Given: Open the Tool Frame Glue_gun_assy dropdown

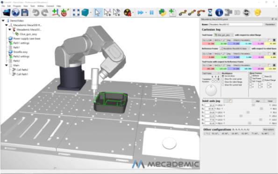Looking at the screenshot, I should pyautogui.click(x=224, y=35).
